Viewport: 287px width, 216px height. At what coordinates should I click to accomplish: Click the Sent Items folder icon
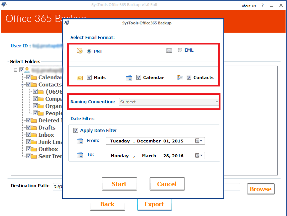click(34, 156)
